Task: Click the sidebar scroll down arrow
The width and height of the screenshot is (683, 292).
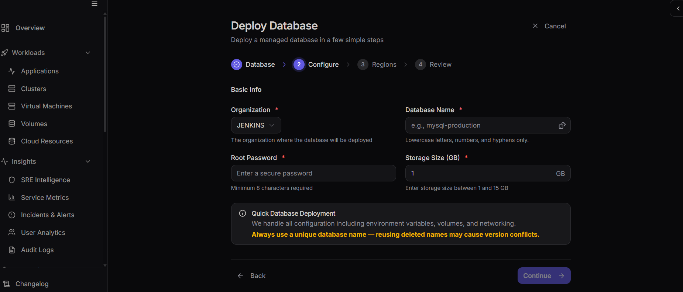Action: coord(105,265)
